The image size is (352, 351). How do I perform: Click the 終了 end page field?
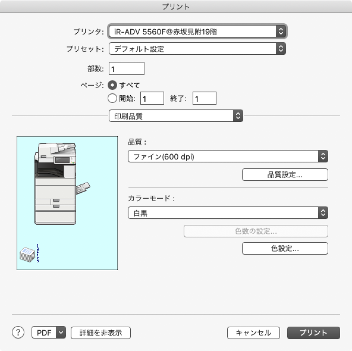click(205, 98)
